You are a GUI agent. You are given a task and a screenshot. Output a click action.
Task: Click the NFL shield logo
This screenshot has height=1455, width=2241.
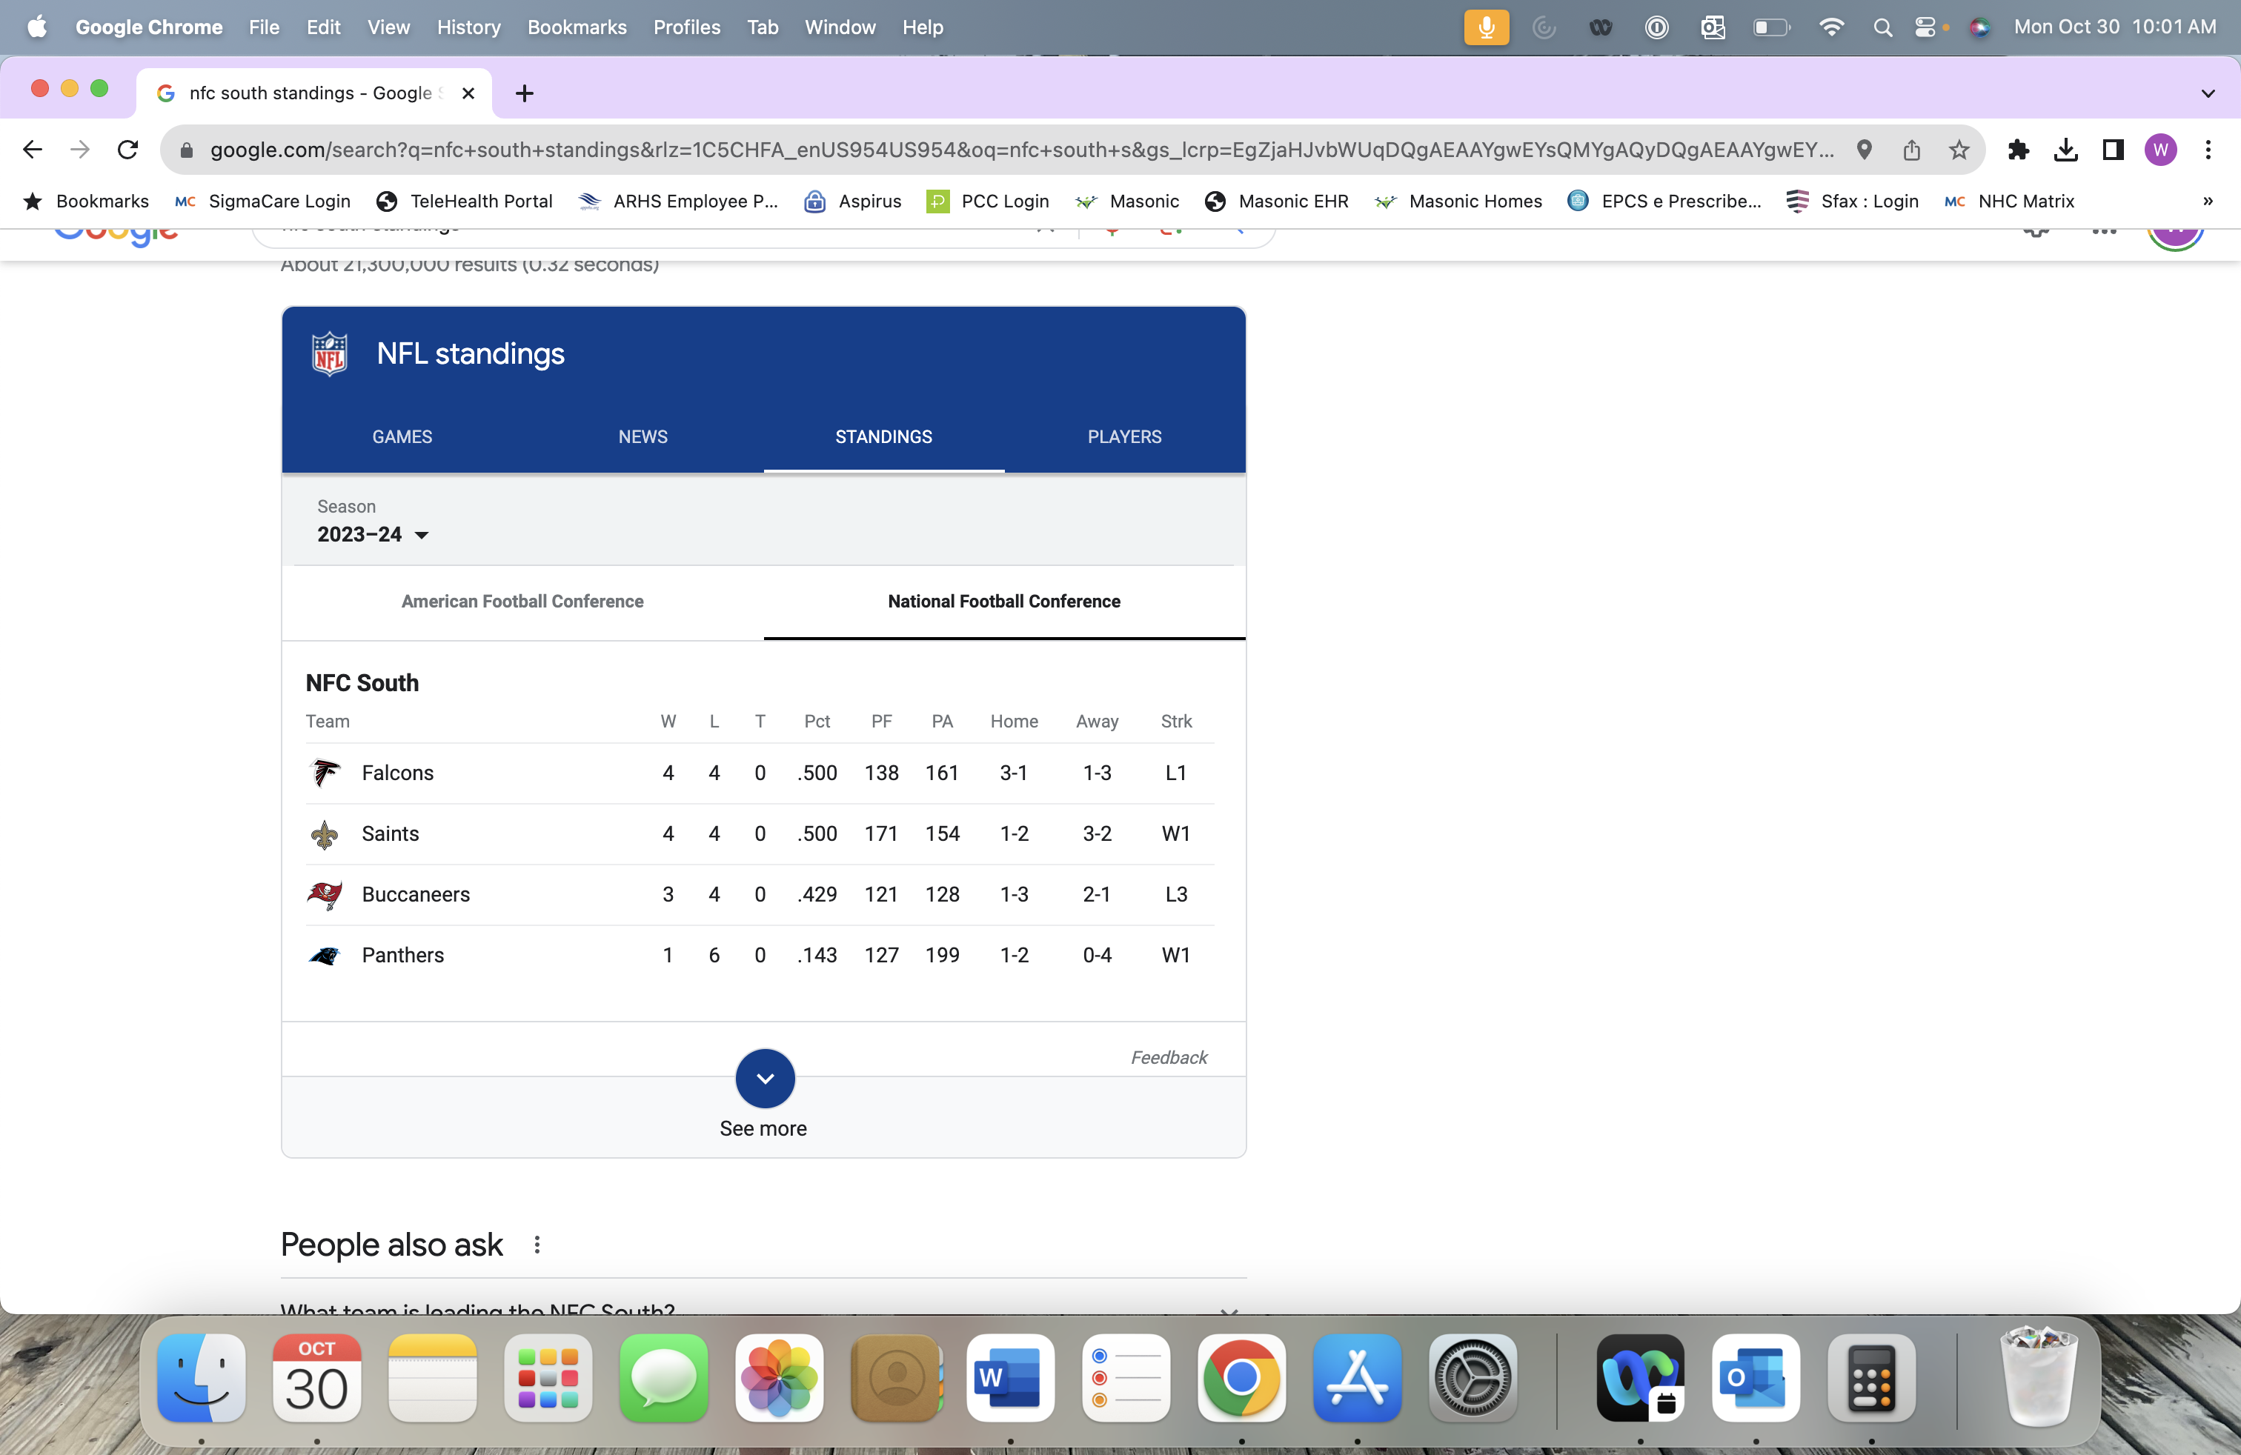[x=330, y=354]
